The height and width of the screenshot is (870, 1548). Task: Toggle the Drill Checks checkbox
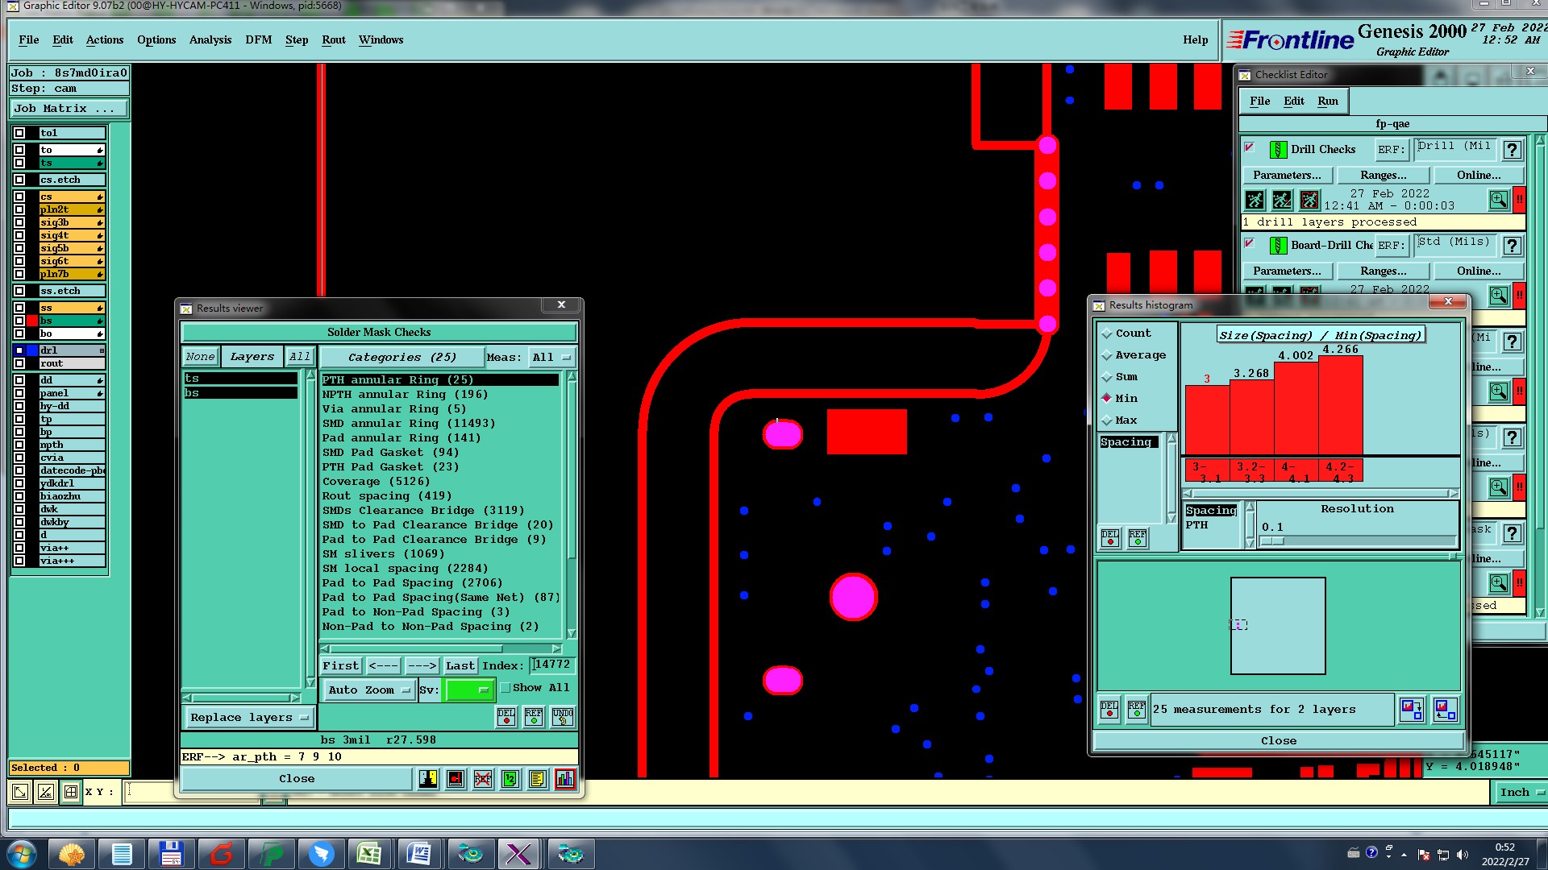tap(1250, 147)
